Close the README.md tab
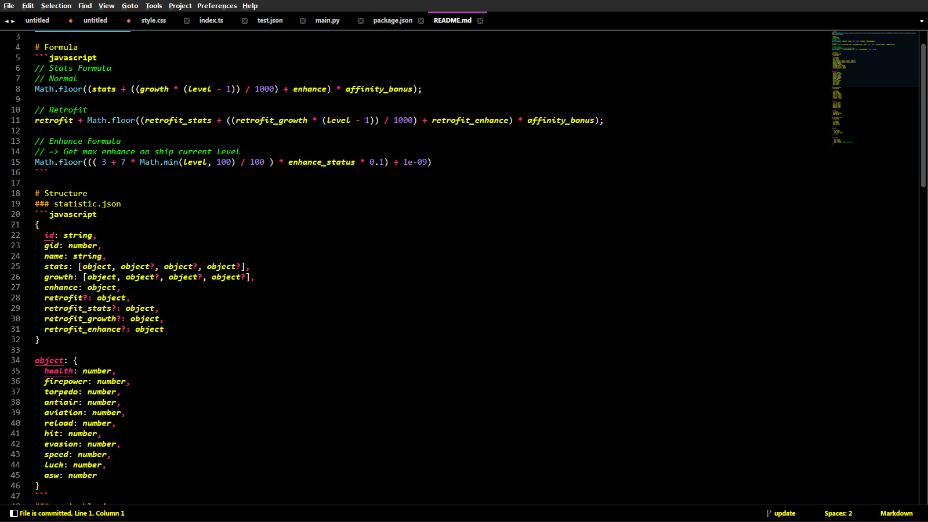 pyautogui.click(x=480, y=21)
